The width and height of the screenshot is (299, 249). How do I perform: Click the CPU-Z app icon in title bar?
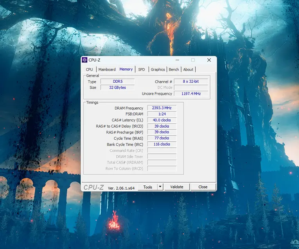pos(85,60)
